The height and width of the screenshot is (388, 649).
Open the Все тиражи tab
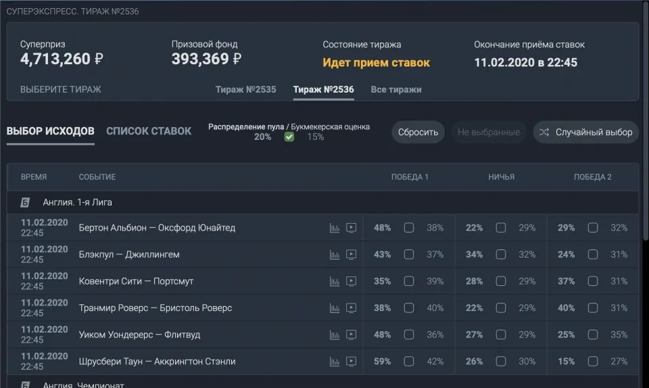(396, 90)
